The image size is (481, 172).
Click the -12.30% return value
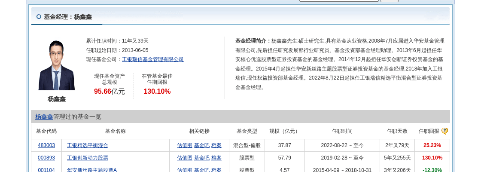pyautogui.click(x=432, y=170)
